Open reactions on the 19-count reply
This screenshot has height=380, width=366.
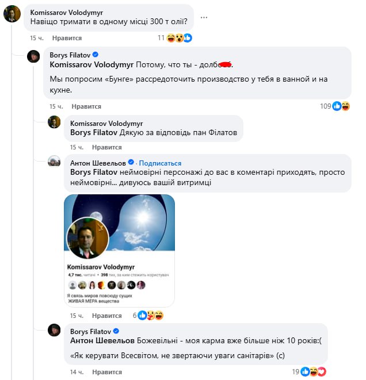click(314, 372)
